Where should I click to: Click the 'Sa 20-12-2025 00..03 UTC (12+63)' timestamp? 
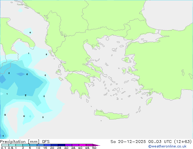click(x=151, y=142)
